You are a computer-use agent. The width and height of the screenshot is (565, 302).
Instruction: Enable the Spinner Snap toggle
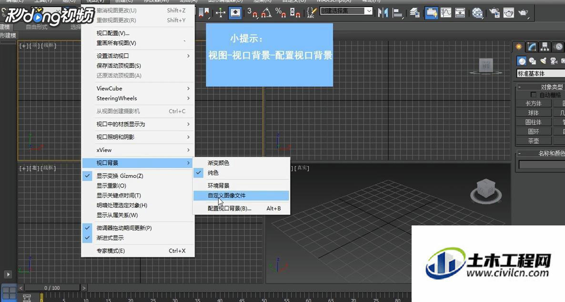[295, 13]
